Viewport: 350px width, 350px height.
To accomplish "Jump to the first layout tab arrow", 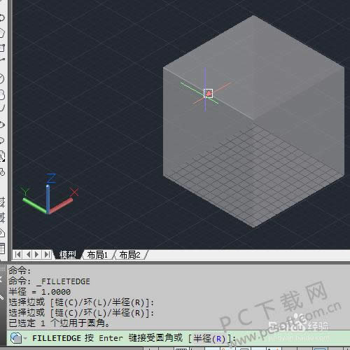I will 17,254.
